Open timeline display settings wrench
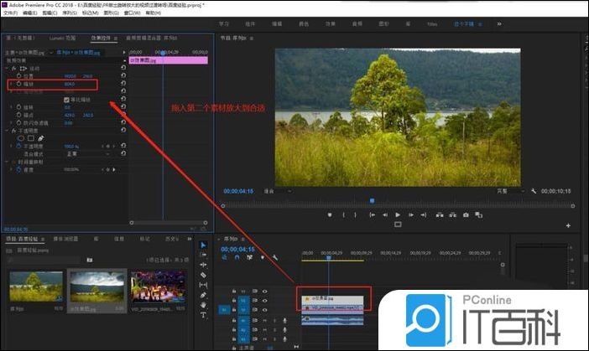The height and width of the screenshot is (351, 589). 274,257
